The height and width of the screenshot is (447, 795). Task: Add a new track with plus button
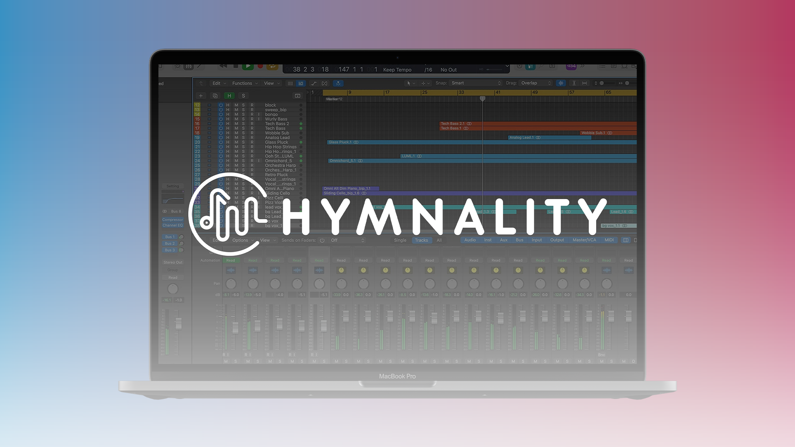pyautogui.click(x=201, y=96)
